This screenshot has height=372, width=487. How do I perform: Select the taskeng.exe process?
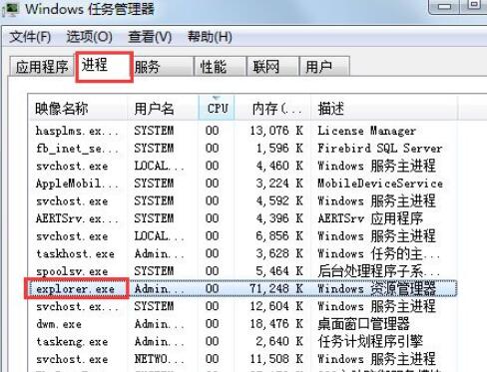[243, 342]
